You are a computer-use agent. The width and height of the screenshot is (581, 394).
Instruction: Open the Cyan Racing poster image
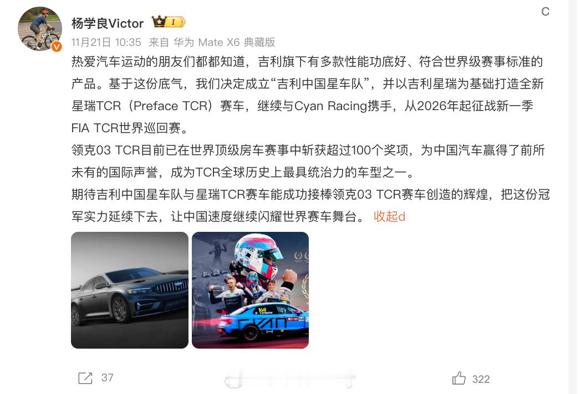point(250,290)
